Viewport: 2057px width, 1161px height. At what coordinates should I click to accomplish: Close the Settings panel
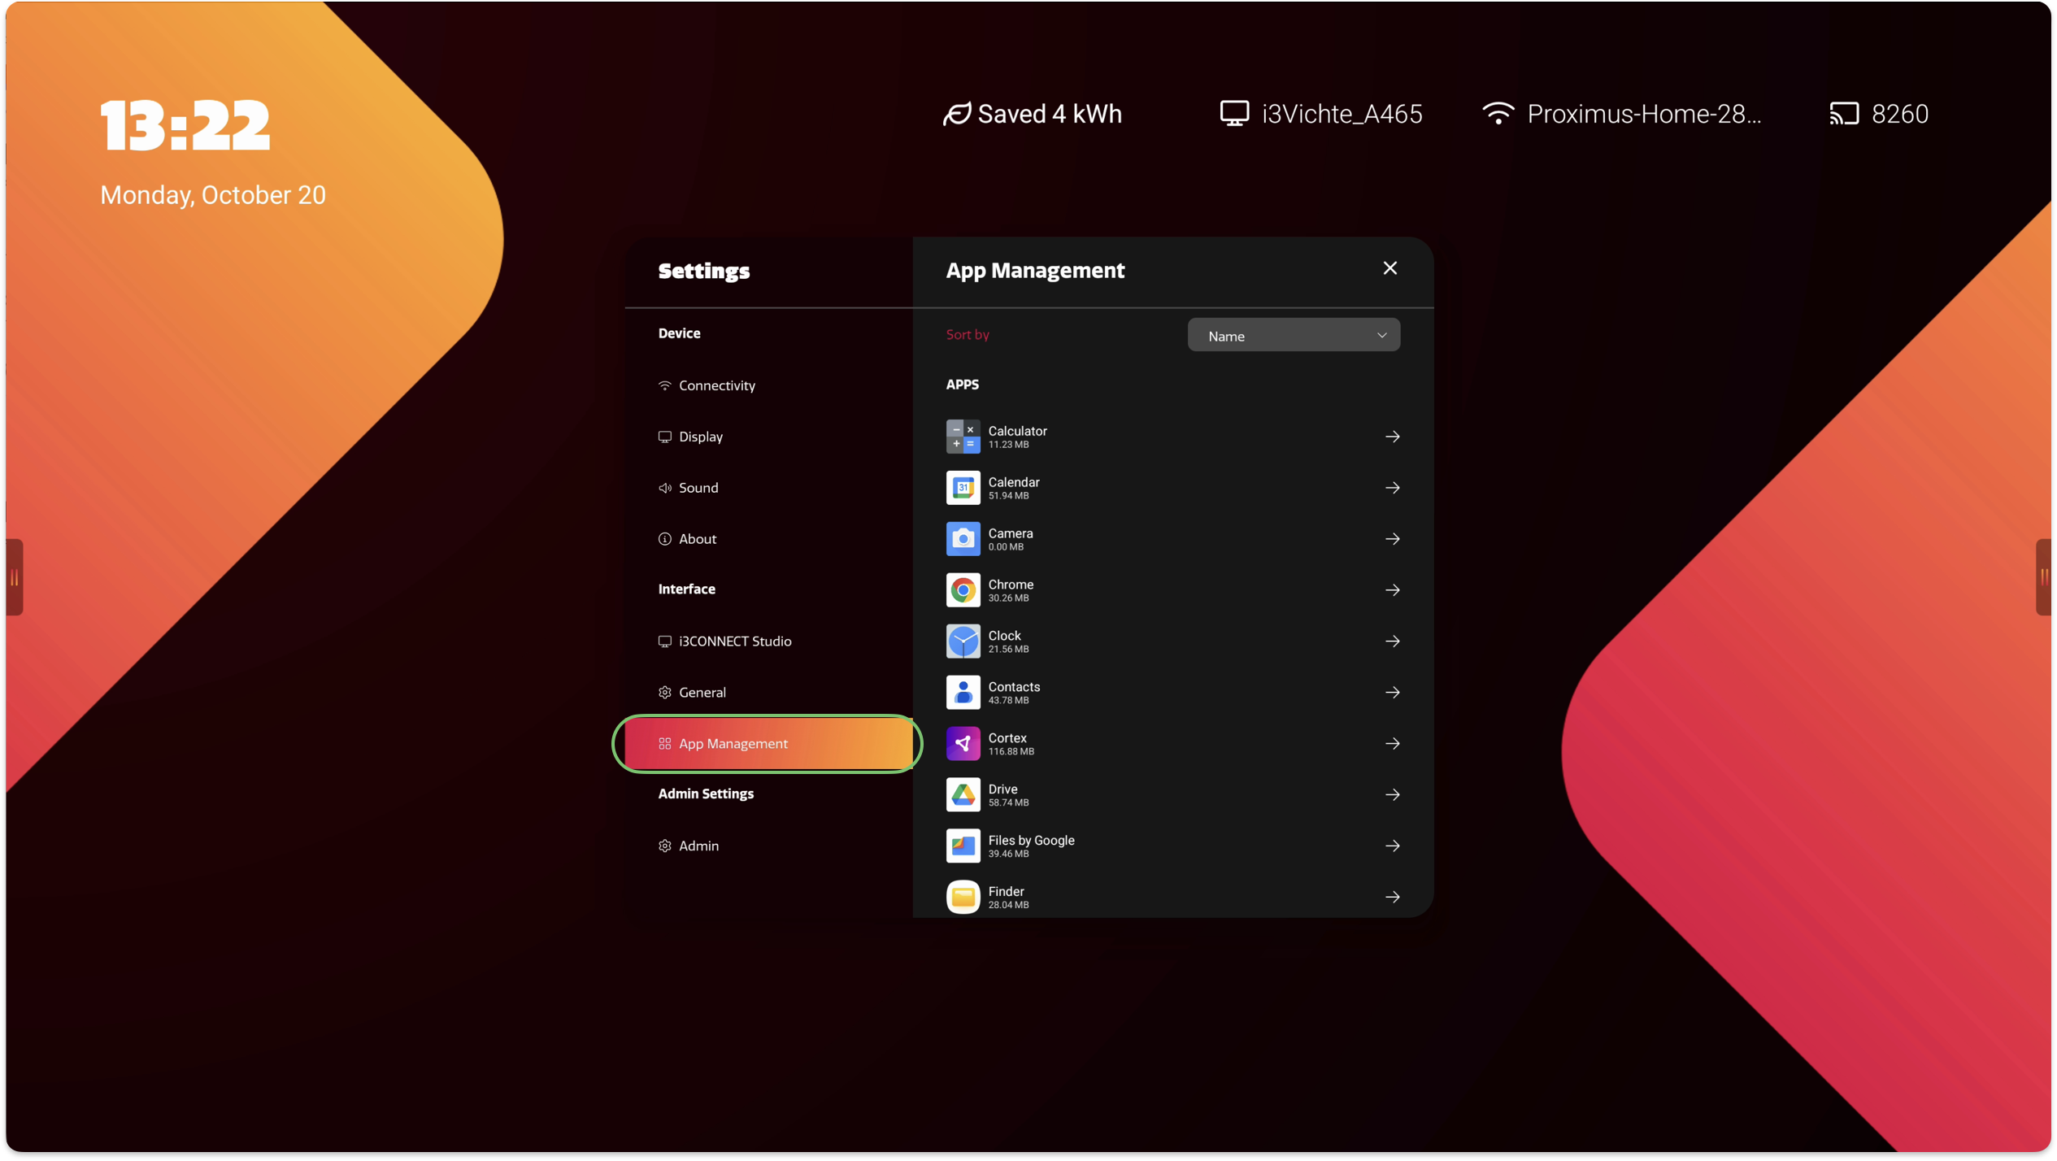(1389, 268)
